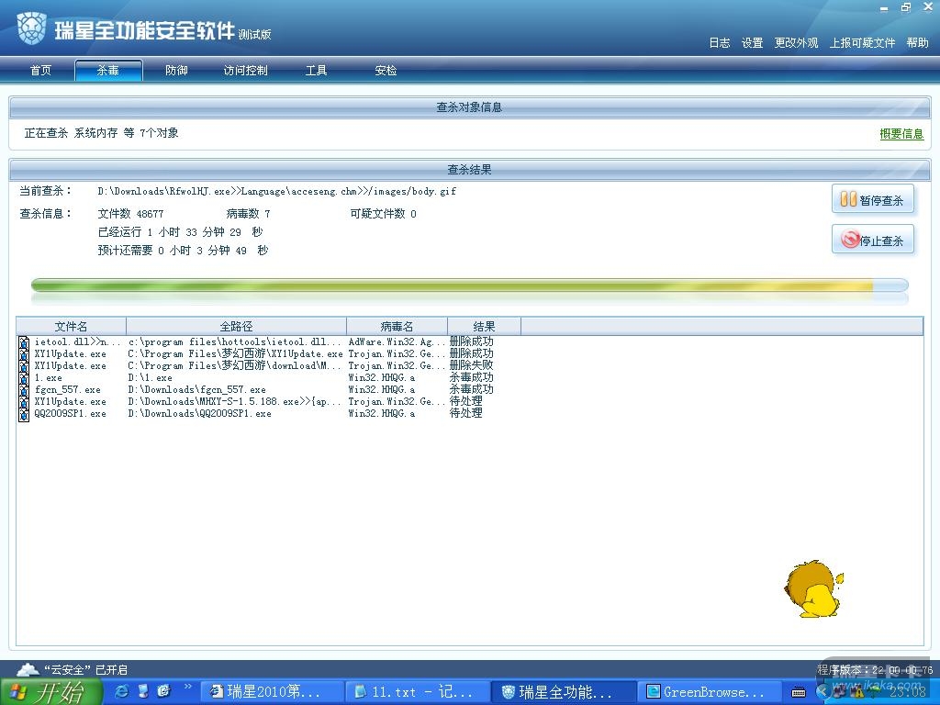Sort by the 全路径 column header
The height and width of the screenshot is (705, 940).
[236, 326]
